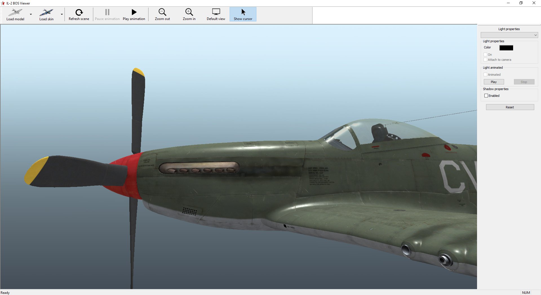Click the Reset button
The image size is (541, 295).
tap(510, 107)
